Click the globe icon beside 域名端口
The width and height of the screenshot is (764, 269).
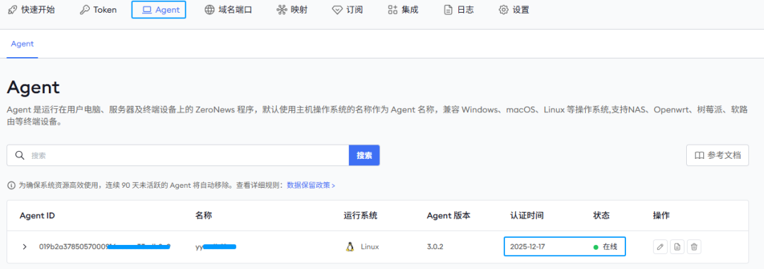click(209, 10)
